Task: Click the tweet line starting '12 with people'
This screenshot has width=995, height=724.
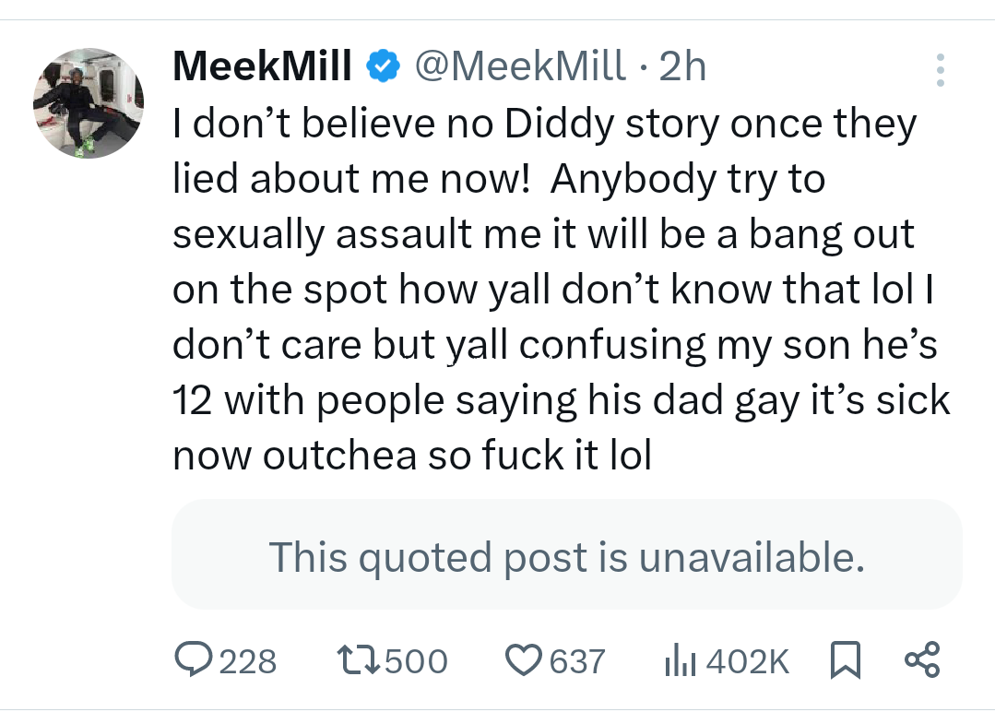Action: click(x=561, y=400)
